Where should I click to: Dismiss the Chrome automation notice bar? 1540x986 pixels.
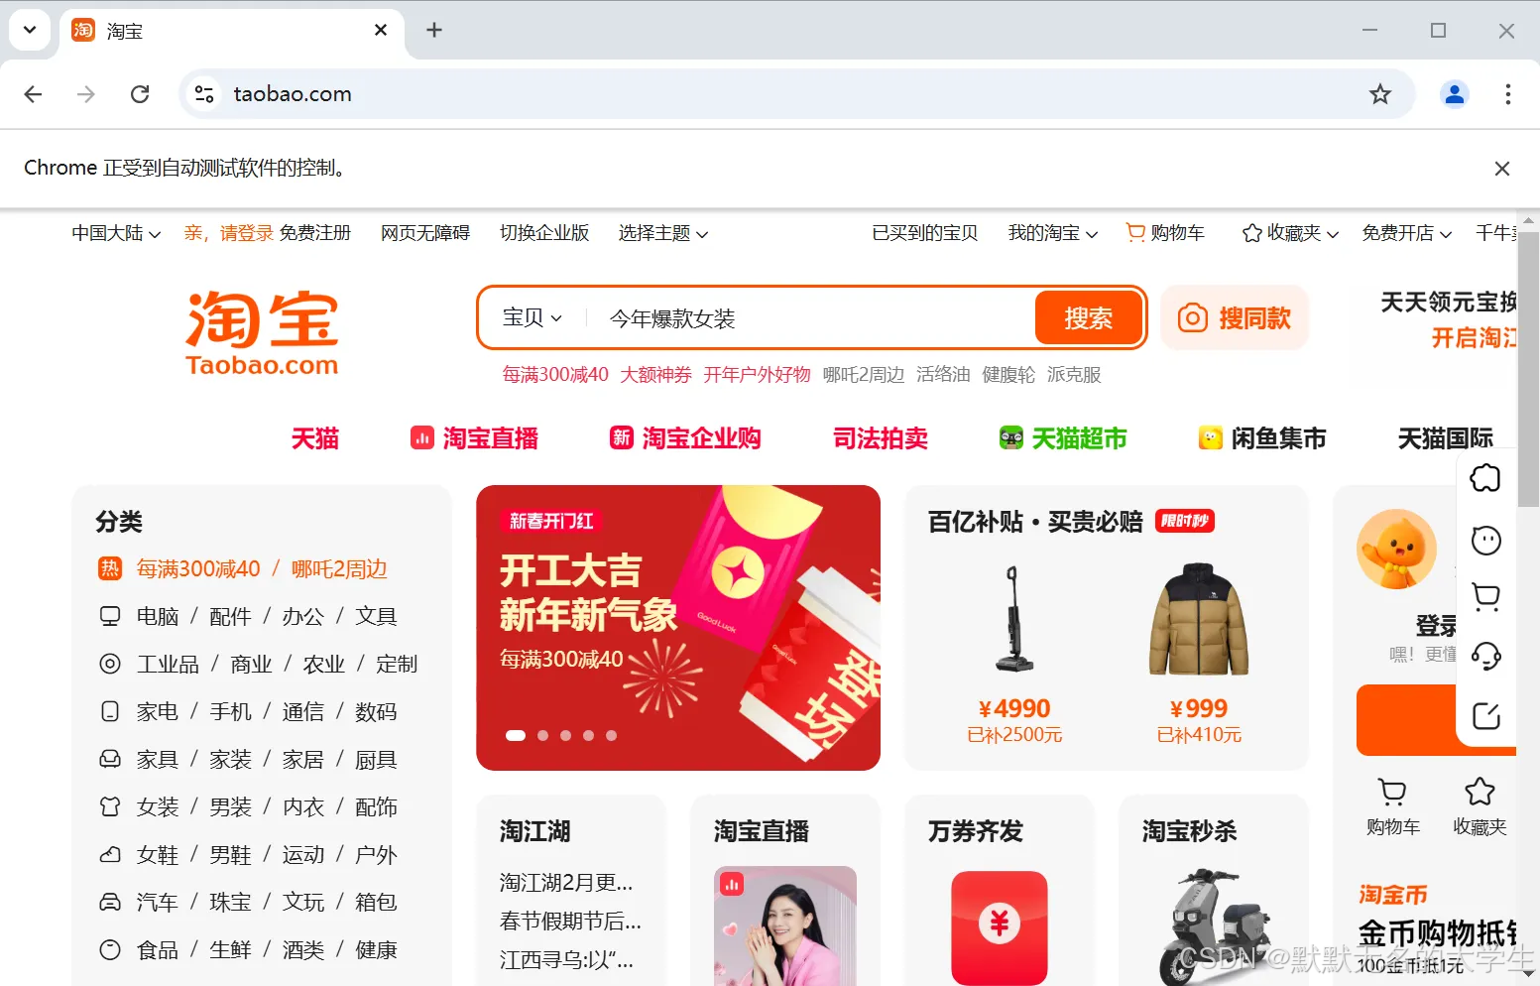tap(1501, 169)
